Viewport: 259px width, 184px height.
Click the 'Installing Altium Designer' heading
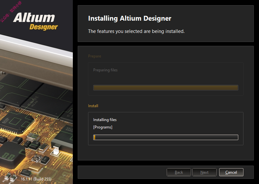130,18
